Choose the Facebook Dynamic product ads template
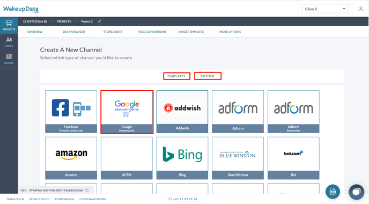Screen dimensions: 369x204 point(71,112)
